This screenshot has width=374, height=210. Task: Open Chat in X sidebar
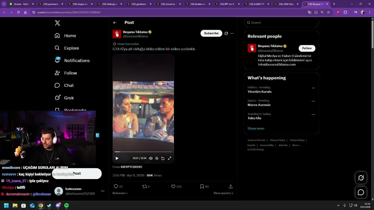tap(64, 85)
